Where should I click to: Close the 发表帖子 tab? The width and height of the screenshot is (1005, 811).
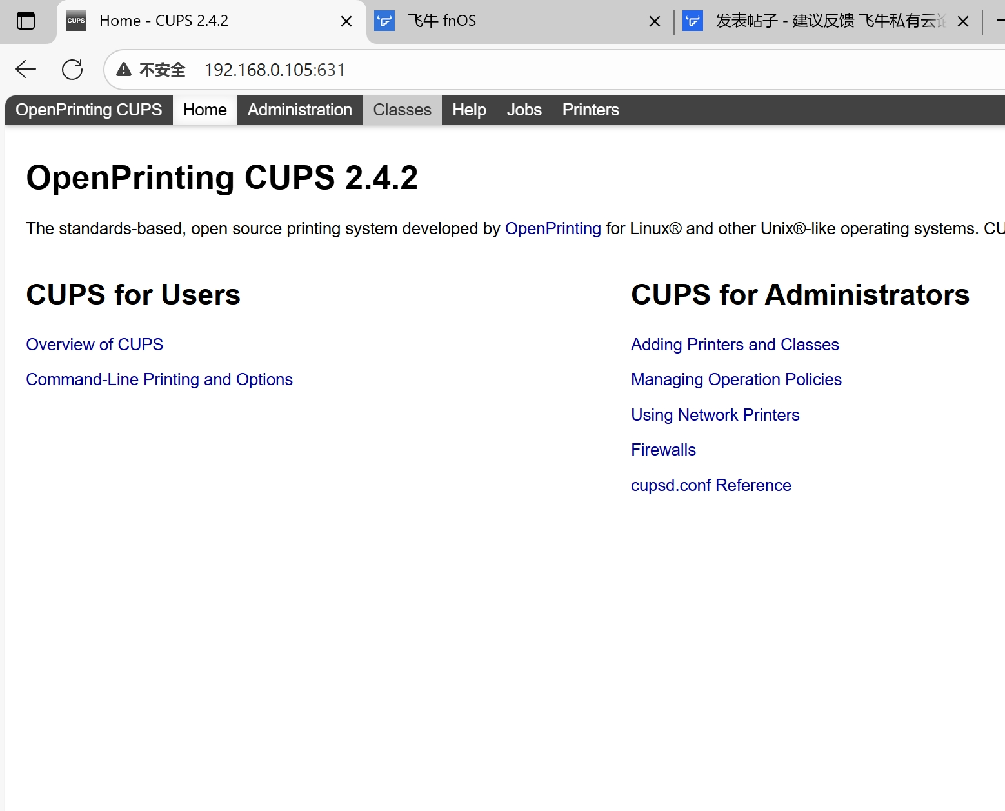pos(963,21)
